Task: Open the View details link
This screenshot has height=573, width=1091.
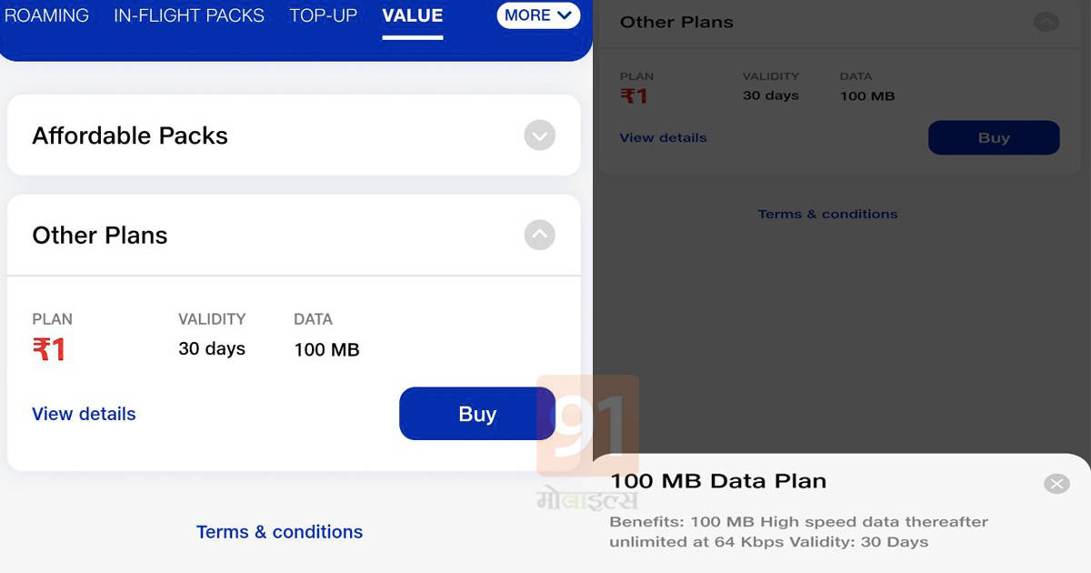Action: (x=83, y=414)
